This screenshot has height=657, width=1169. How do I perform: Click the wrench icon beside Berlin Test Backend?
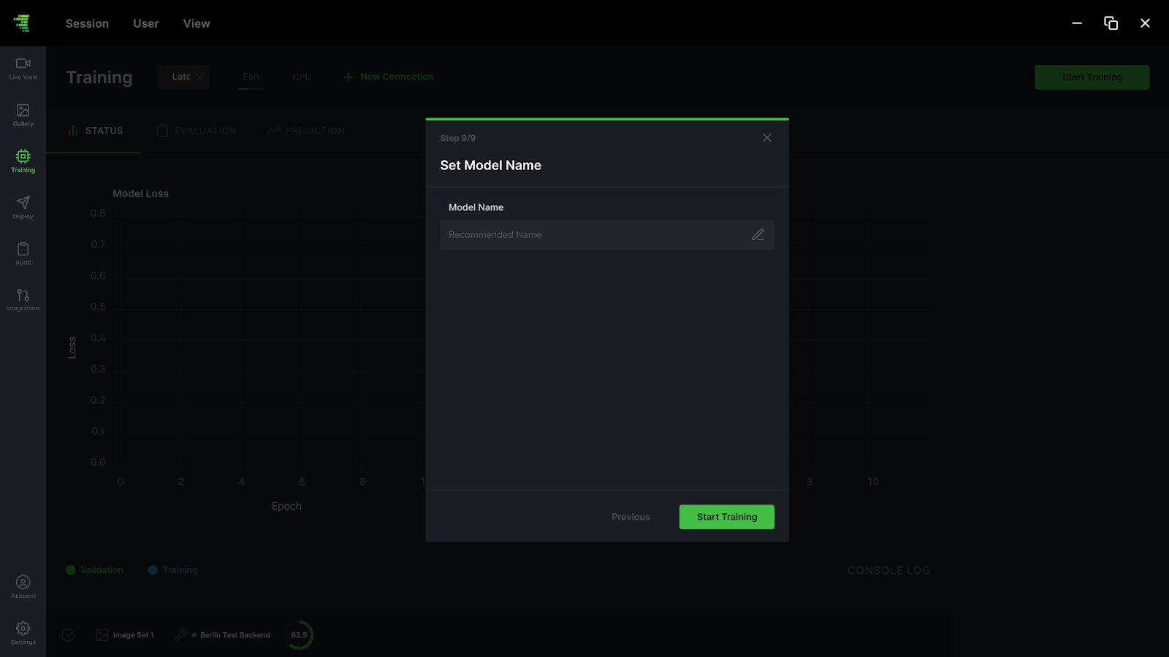pos(180,635)
